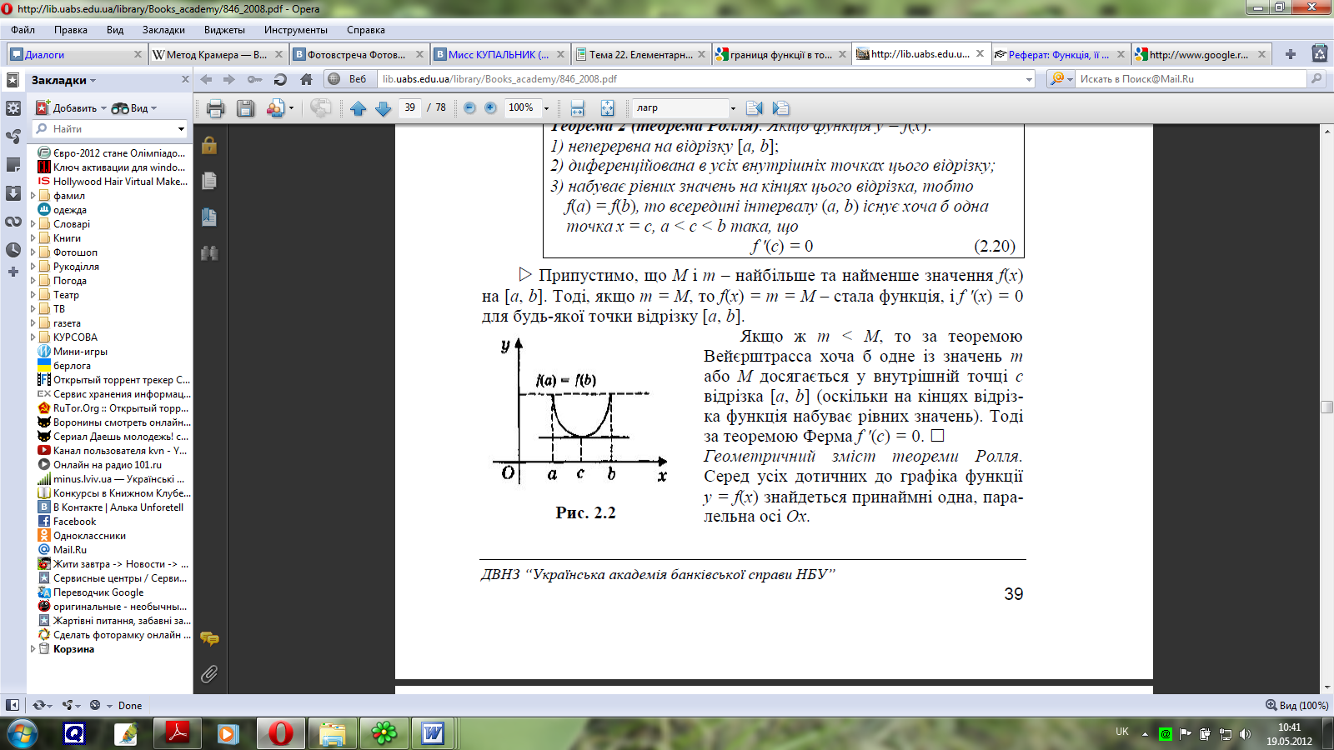The width and height of the screenshot is (1334, 750).
Task: Click the page vertical scrollbar thumb
Action: pos(1326,407)
